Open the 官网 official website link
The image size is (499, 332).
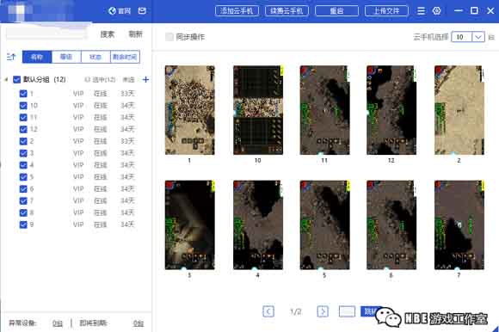(x=120, y=11)
